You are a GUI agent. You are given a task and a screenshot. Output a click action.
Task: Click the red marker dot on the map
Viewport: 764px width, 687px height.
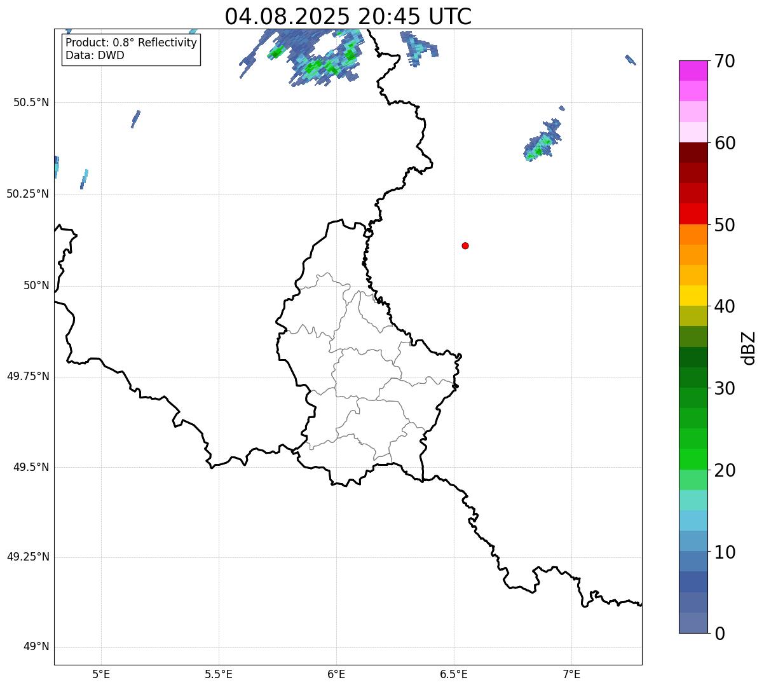click(x=465, y=245)
